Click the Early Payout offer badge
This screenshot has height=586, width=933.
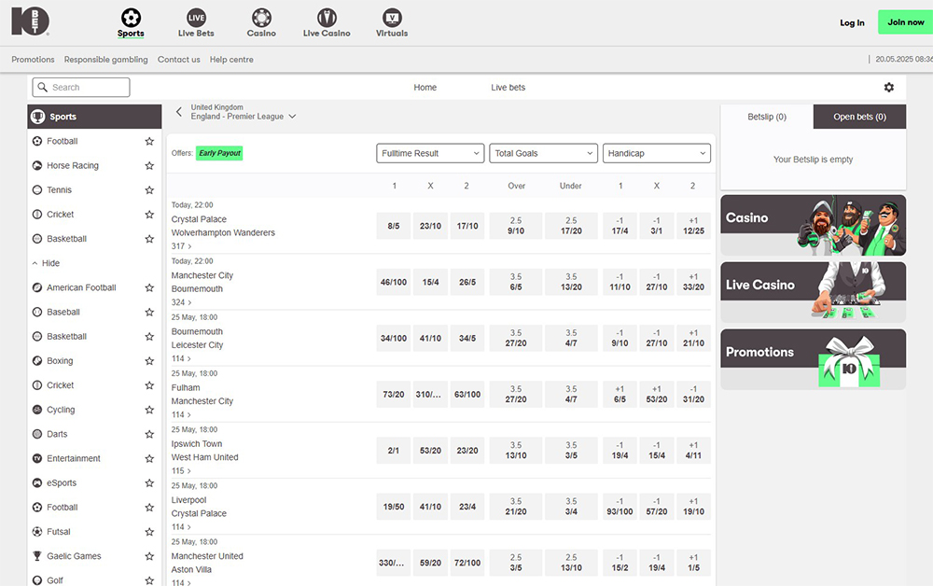pos(219,153)
